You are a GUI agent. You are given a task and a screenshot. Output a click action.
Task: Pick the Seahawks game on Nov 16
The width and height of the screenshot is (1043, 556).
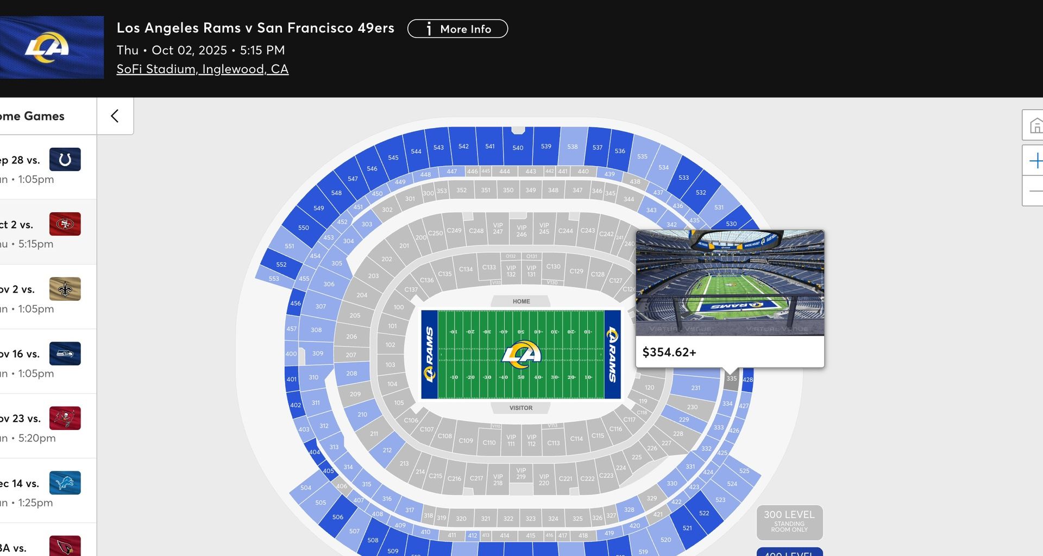[48, 362]
